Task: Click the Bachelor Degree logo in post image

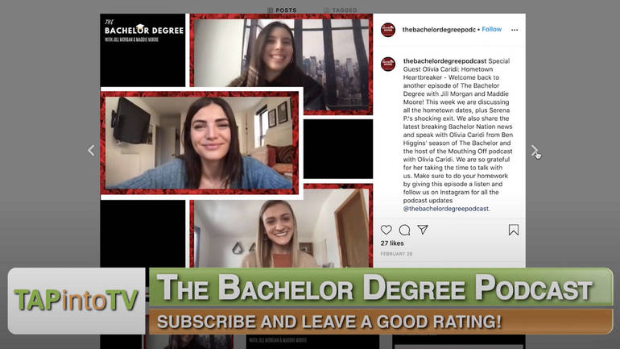Action: click(144, 31)
